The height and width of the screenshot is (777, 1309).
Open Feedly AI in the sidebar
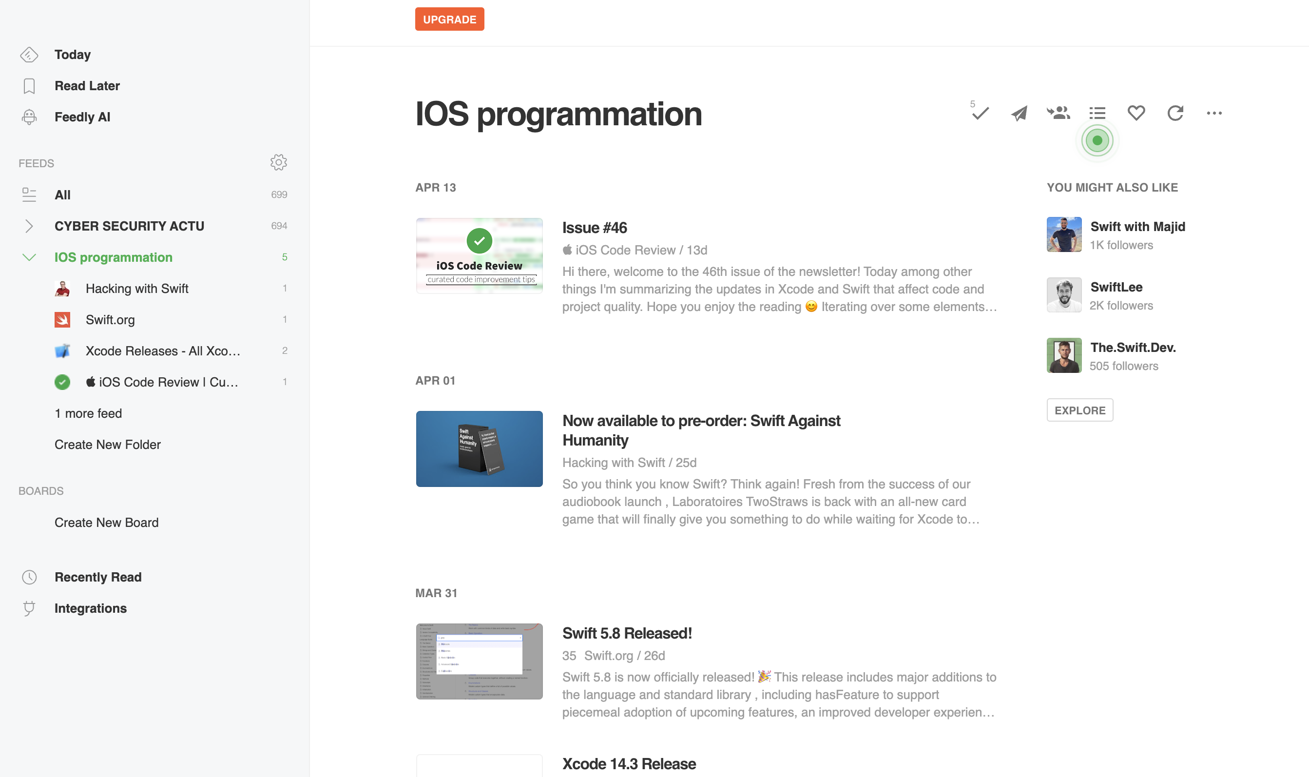tap(83, 117)
